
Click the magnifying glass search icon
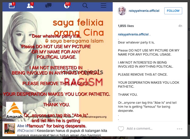click(85, 6)
